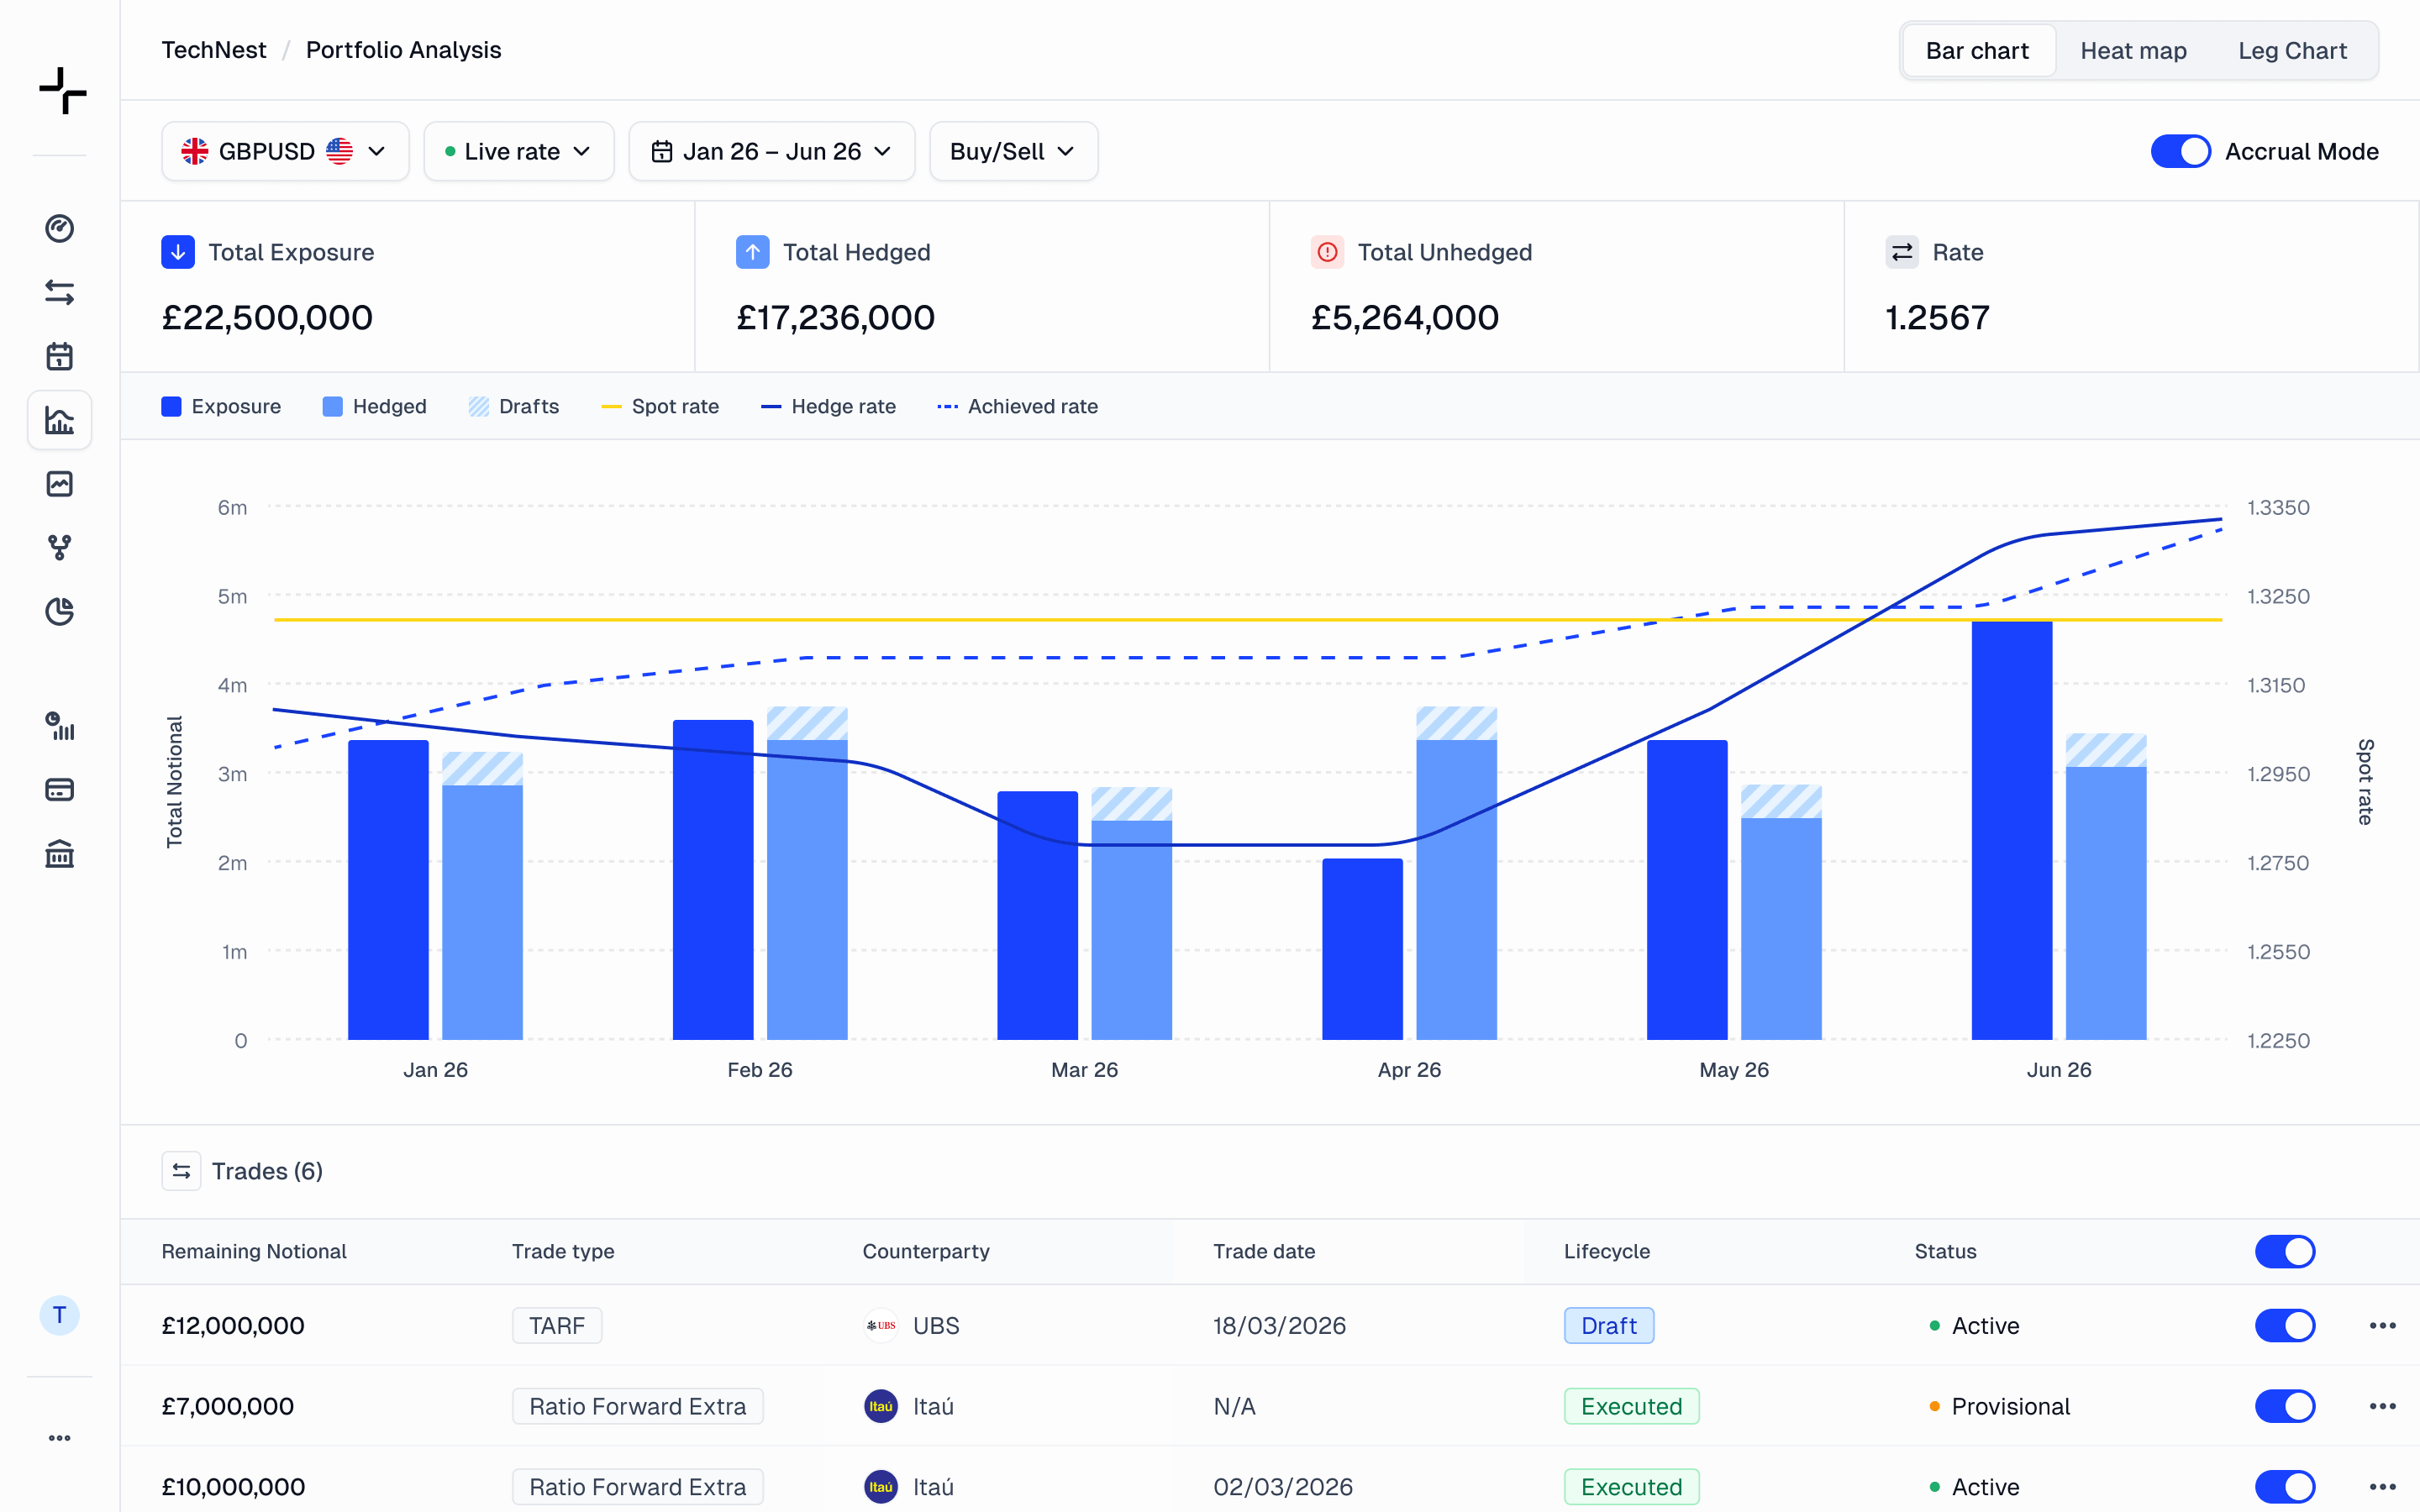The image size is (2420, 1512).
Task: Open the bank building sidebar icon
Action: pyautogui.click(x=59, y=854)
